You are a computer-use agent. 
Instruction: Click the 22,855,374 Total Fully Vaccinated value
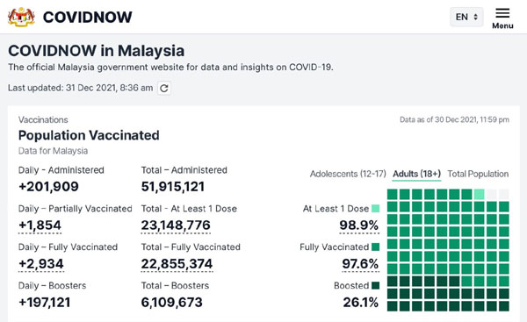pos(177,264)
